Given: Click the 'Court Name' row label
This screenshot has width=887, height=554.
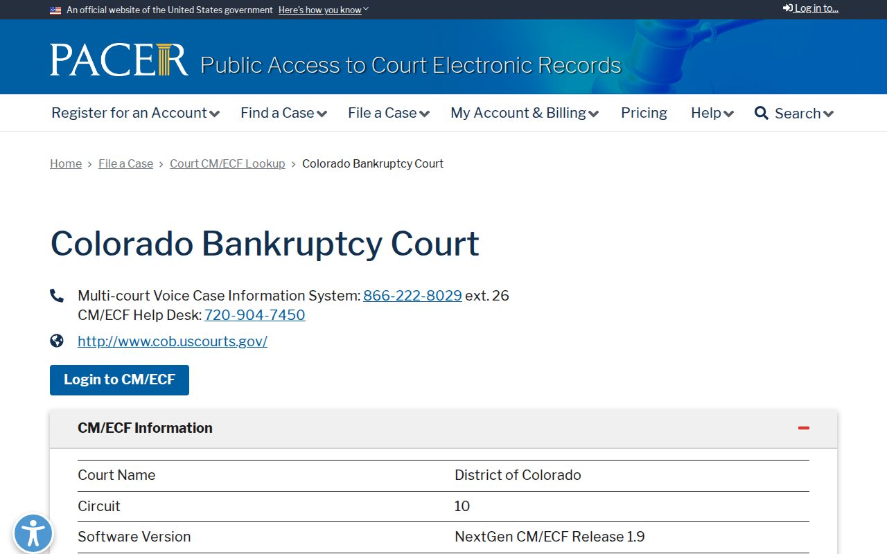Looking at the screenshot, I should coord(116,475).
